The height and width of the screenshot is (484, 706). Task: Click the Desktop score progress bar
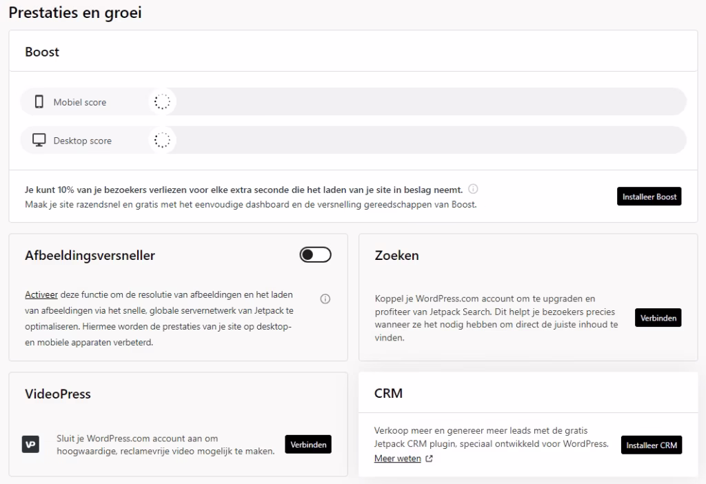[427, 140]
